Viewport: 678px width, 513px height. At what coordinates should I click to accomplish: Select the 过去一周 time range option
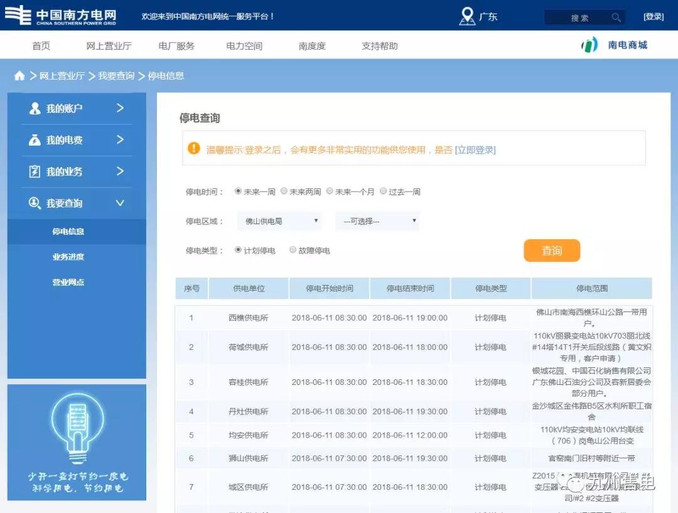click(384, 192)
